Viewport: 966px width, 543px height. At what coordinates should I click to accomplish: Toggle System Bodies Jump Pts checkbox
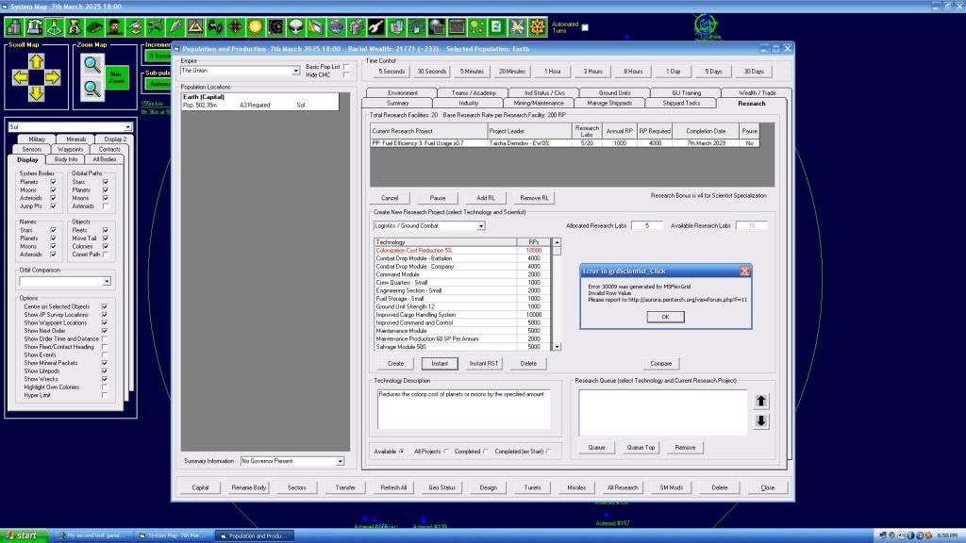tap(53, 206)
